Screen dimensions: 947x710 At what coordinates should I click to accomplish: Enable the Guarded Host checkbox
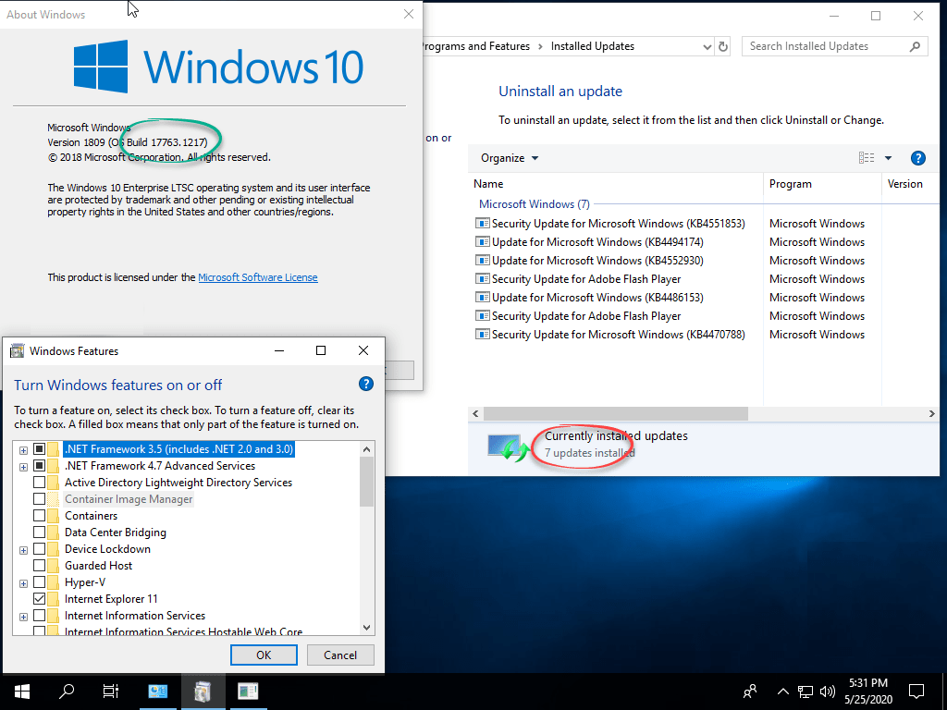point(39,566)
